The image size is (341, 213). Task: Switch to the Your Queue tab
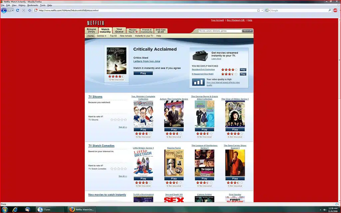119,30
